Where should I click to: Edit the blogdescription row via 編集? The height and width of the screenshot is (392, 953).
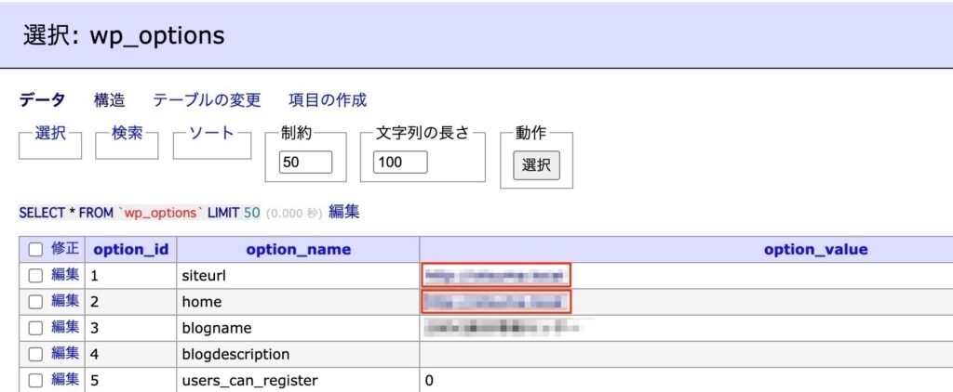click(x=65, y=354)
